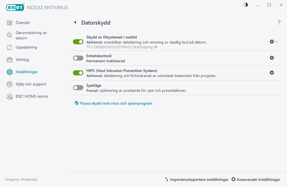Image resolution: width=287 pixels, height=187 pixels.
Task: Enable the Enhetskontroll toggle
Action: point(78,58)
